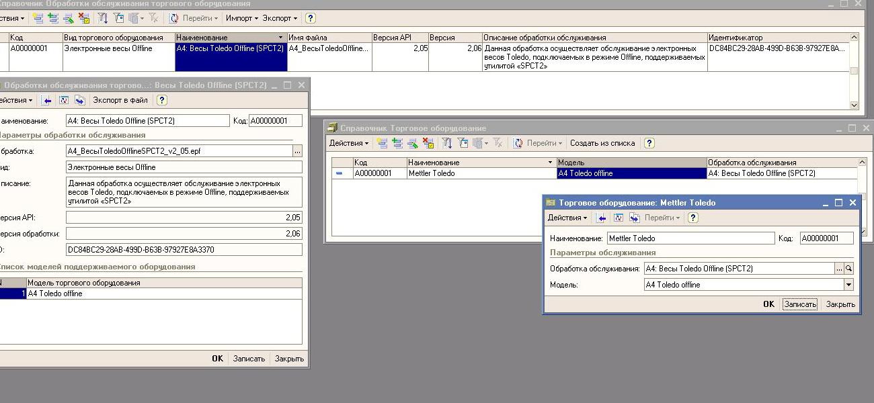874x403 pixels.
Task: Open Перейти dropdown in the Торговое оборудование list toolbar
Action: click(544, 143)
